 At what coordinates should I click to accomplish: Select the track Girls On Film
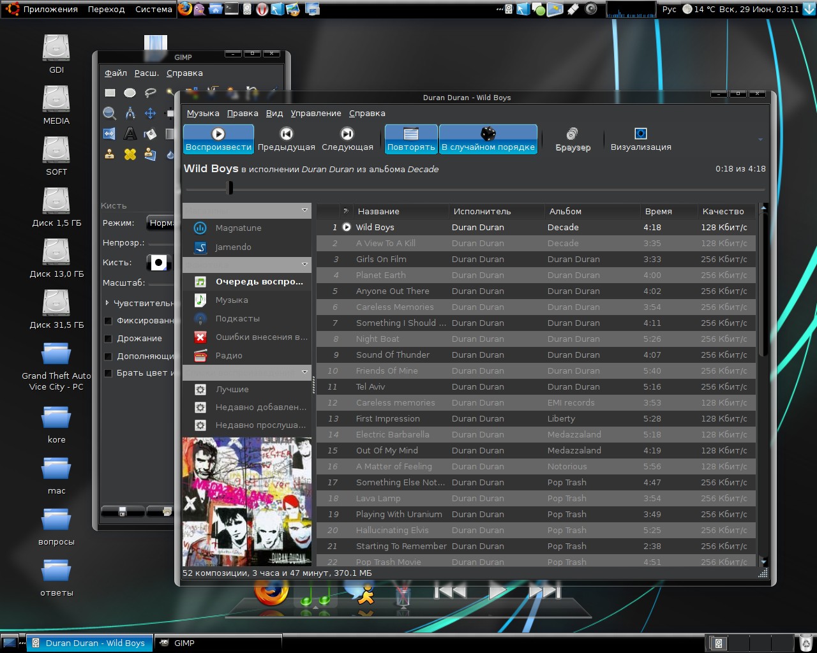pyautogui.click(x=536, y=259)
